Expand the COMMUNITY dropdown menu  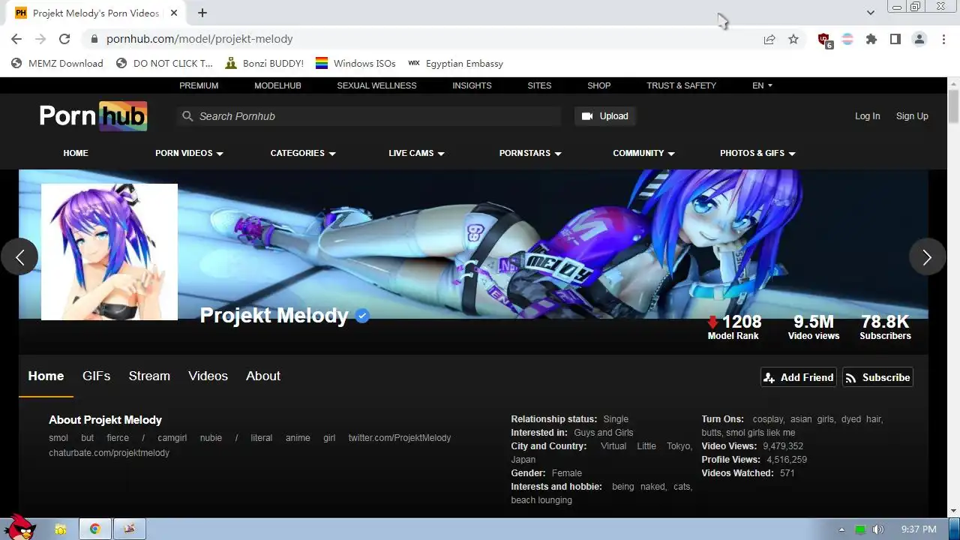pyautogui.click(x=643, y=153)
